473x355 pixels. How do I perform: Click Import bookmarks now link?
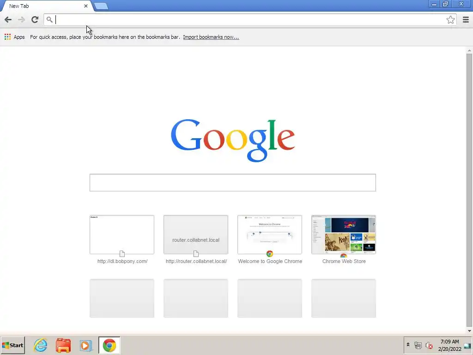(211, 37)
